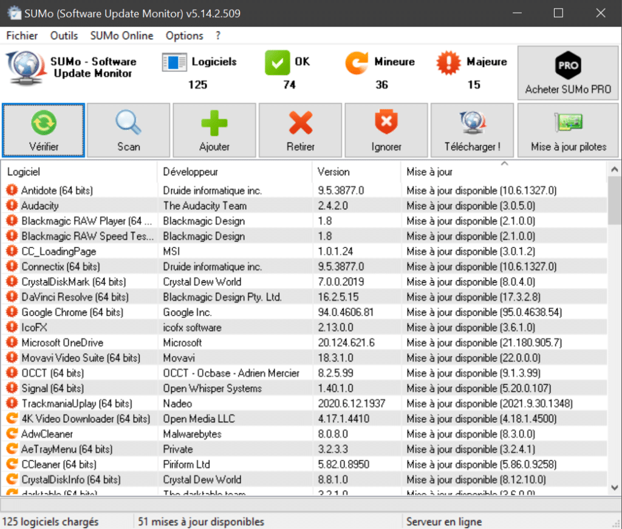The image size is (622, 529).
Task: Click the major update icon beside Antidote
Action: click(x=12, y=190)
